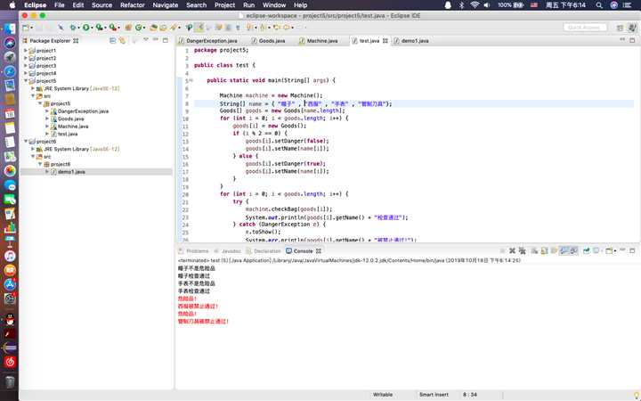Expand DangerException.java in Package Explorer
The width and height of the screenshot is (641, 401).
point(47,110)
